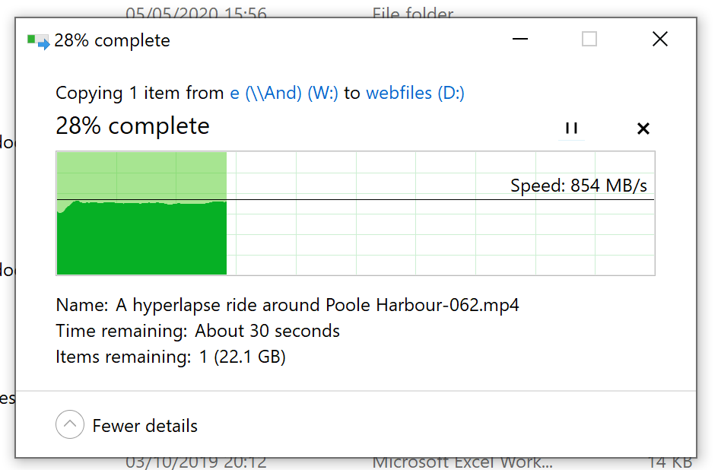Image resolution: width=721 pixels, height=470 pixels.
Task: Click the circled chevron beside Fewer details
Action: pos(70,425)
